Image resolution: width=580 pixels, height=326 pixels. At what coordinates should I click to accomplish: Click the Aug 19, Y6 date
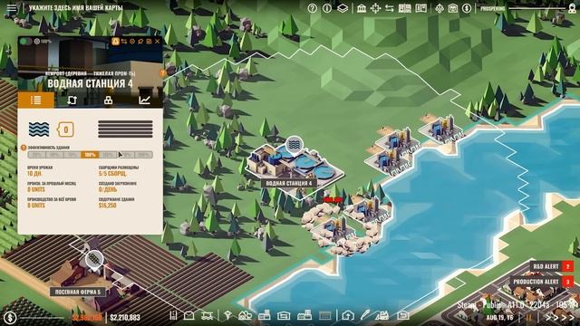point(499,318)
